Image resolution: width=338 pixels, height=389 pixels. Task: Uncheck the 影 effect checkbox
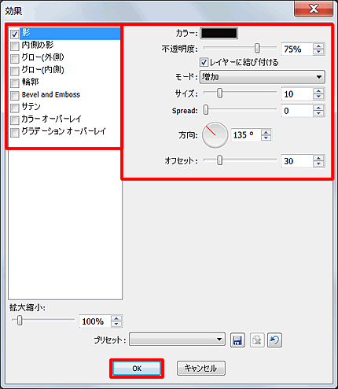tap(14, 34)
